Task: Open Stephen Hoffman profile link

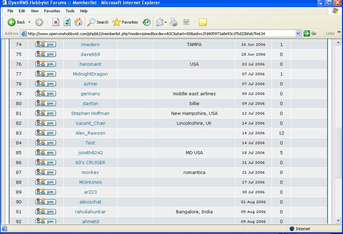Action: click(90, 113)
